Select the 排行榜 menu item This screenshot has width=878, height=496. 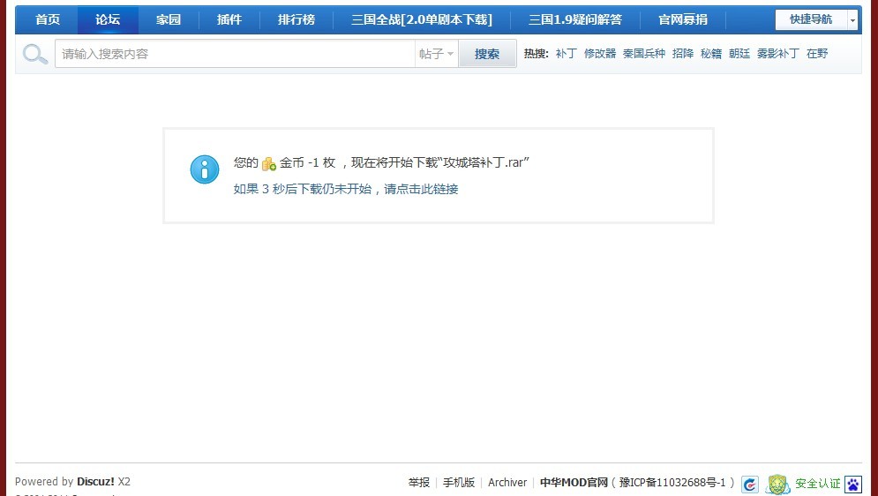point(296,19)
